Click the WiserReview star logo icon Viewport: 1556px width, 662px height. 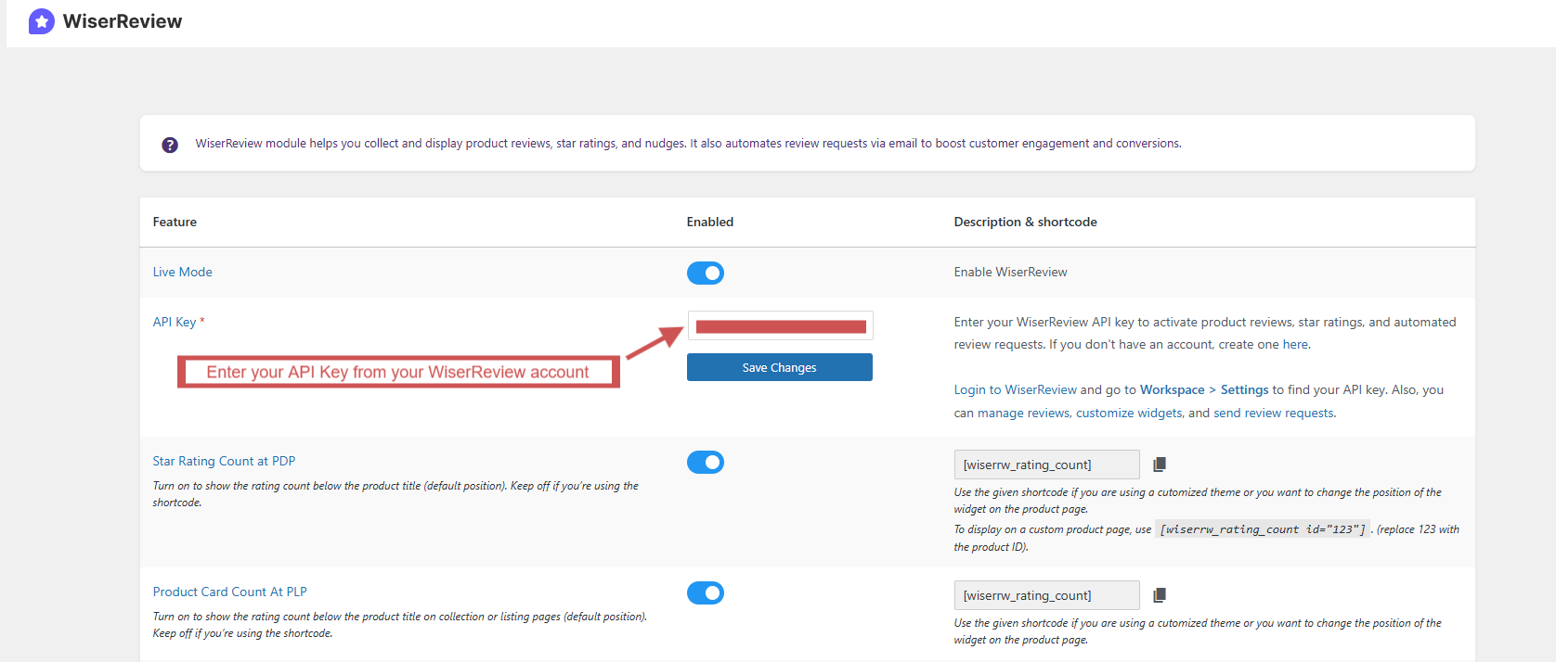(x=41, y=20)
